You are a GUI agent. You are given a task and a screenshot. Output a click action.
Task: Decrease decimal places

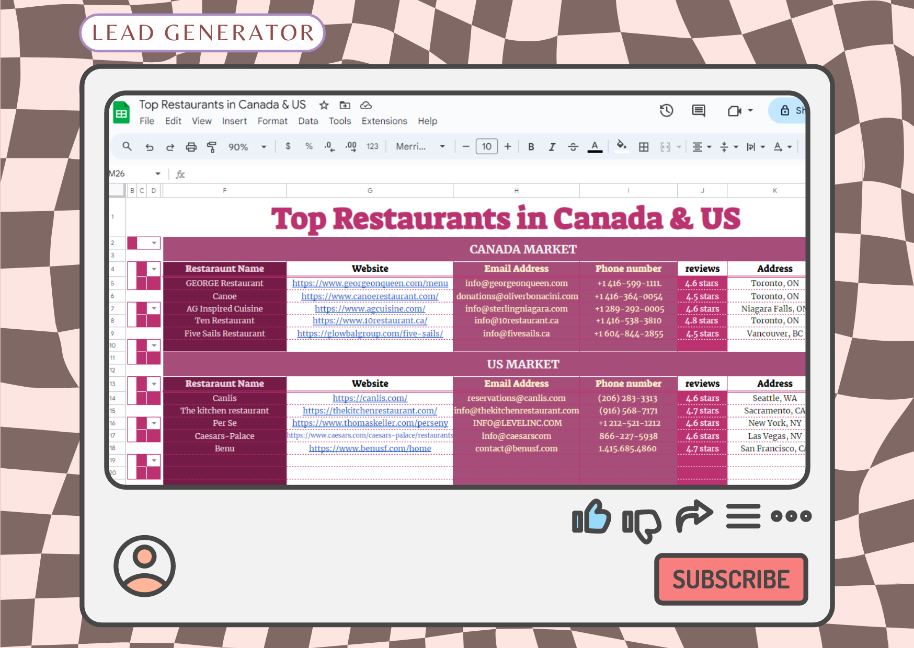click(329, 146)
